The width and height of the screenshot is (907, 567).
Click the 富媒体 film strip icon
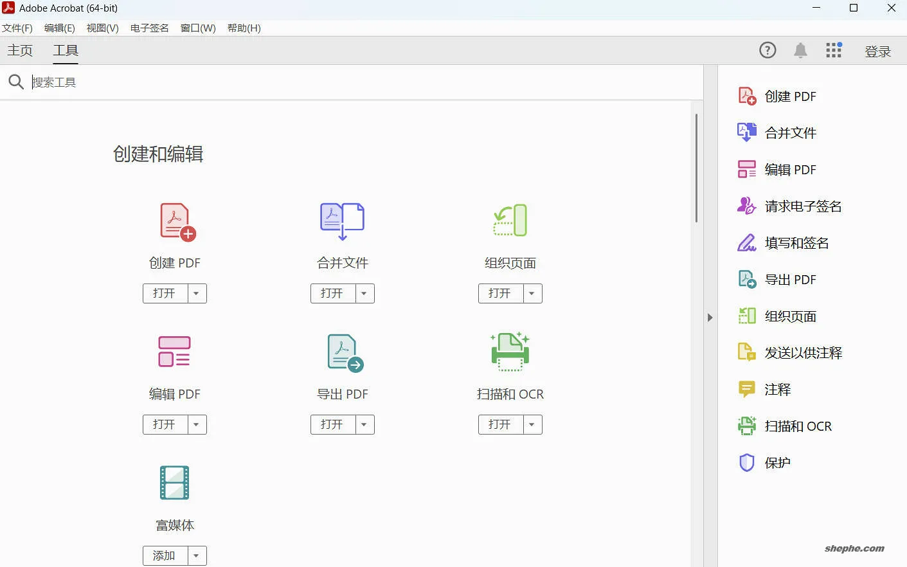[174, 483]
